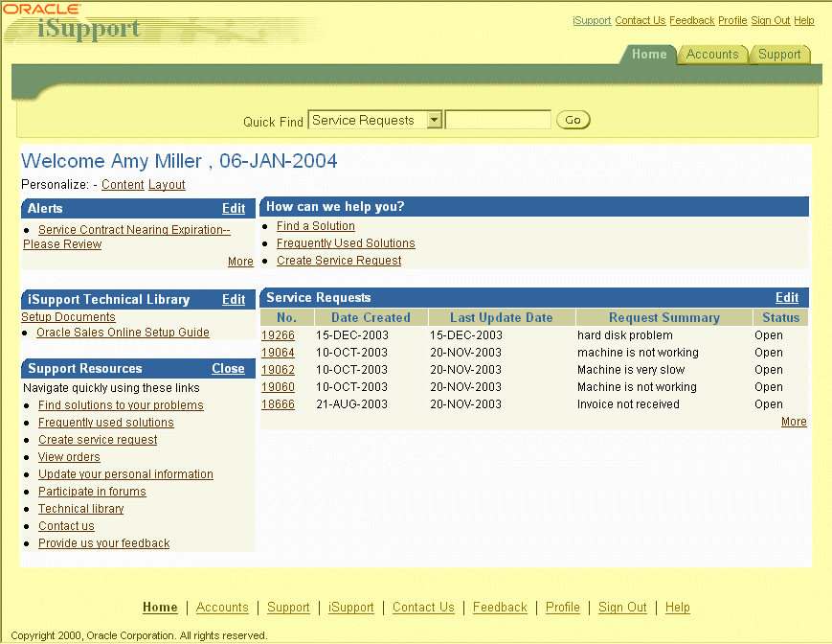This screenshot has height=644, width=832.
Task: Open Profile link in top header
Action: pyautogui.click(x=732, y=20)
